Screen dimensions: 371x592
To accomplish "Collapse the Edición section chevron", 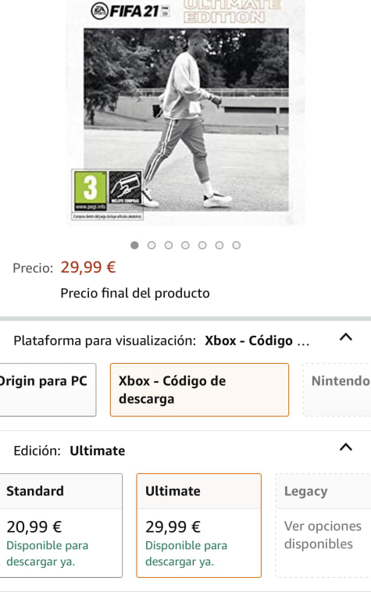I will [346, 447].
